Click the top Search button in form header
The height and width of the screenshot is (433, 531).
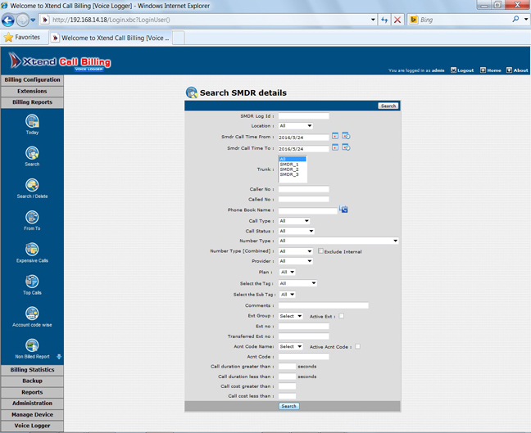pos(388,106)
